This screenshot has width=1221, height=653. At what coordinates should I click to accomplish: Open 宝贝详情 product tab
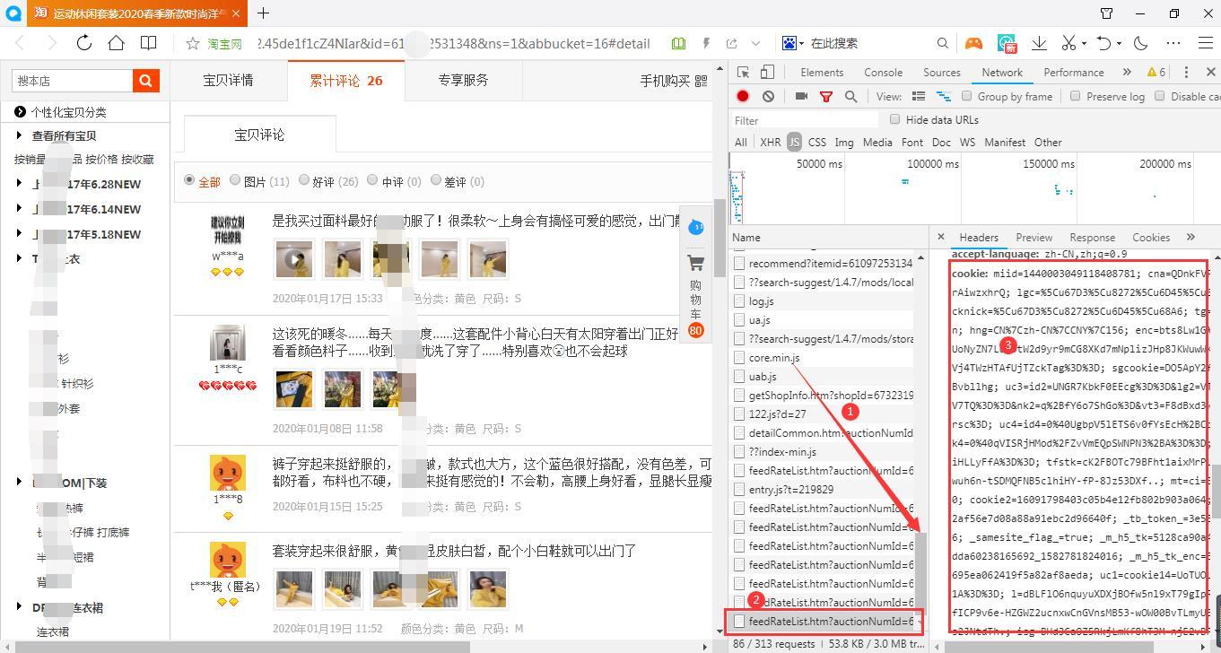pos(228,80)
